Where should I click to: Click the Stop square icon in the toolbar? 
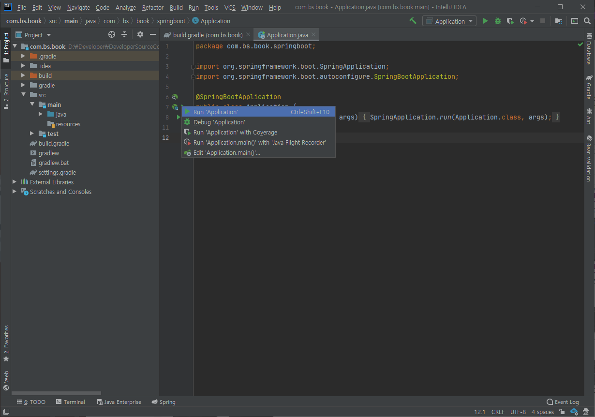click(543, 21)
